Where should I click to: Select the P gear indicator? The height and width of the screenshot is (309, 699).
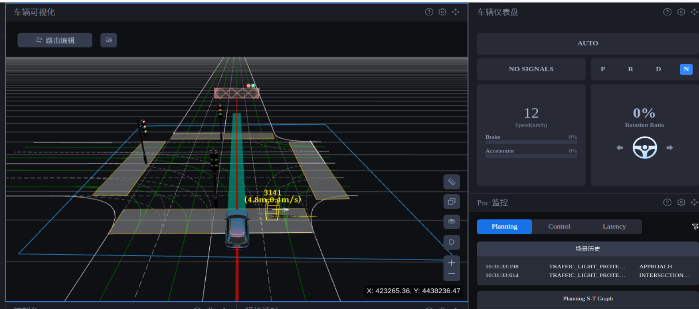click(603, 69)
